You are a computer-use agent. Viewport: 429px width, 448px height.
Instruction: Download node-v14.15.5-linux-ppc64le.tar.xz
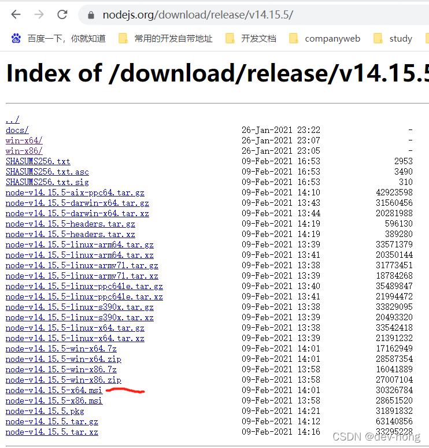tap(84, 297)
